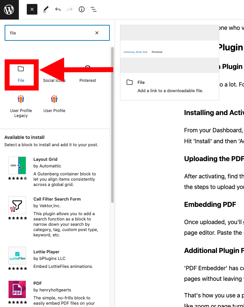Click the block search input field
Screen dimensions: 244x307
51,33
